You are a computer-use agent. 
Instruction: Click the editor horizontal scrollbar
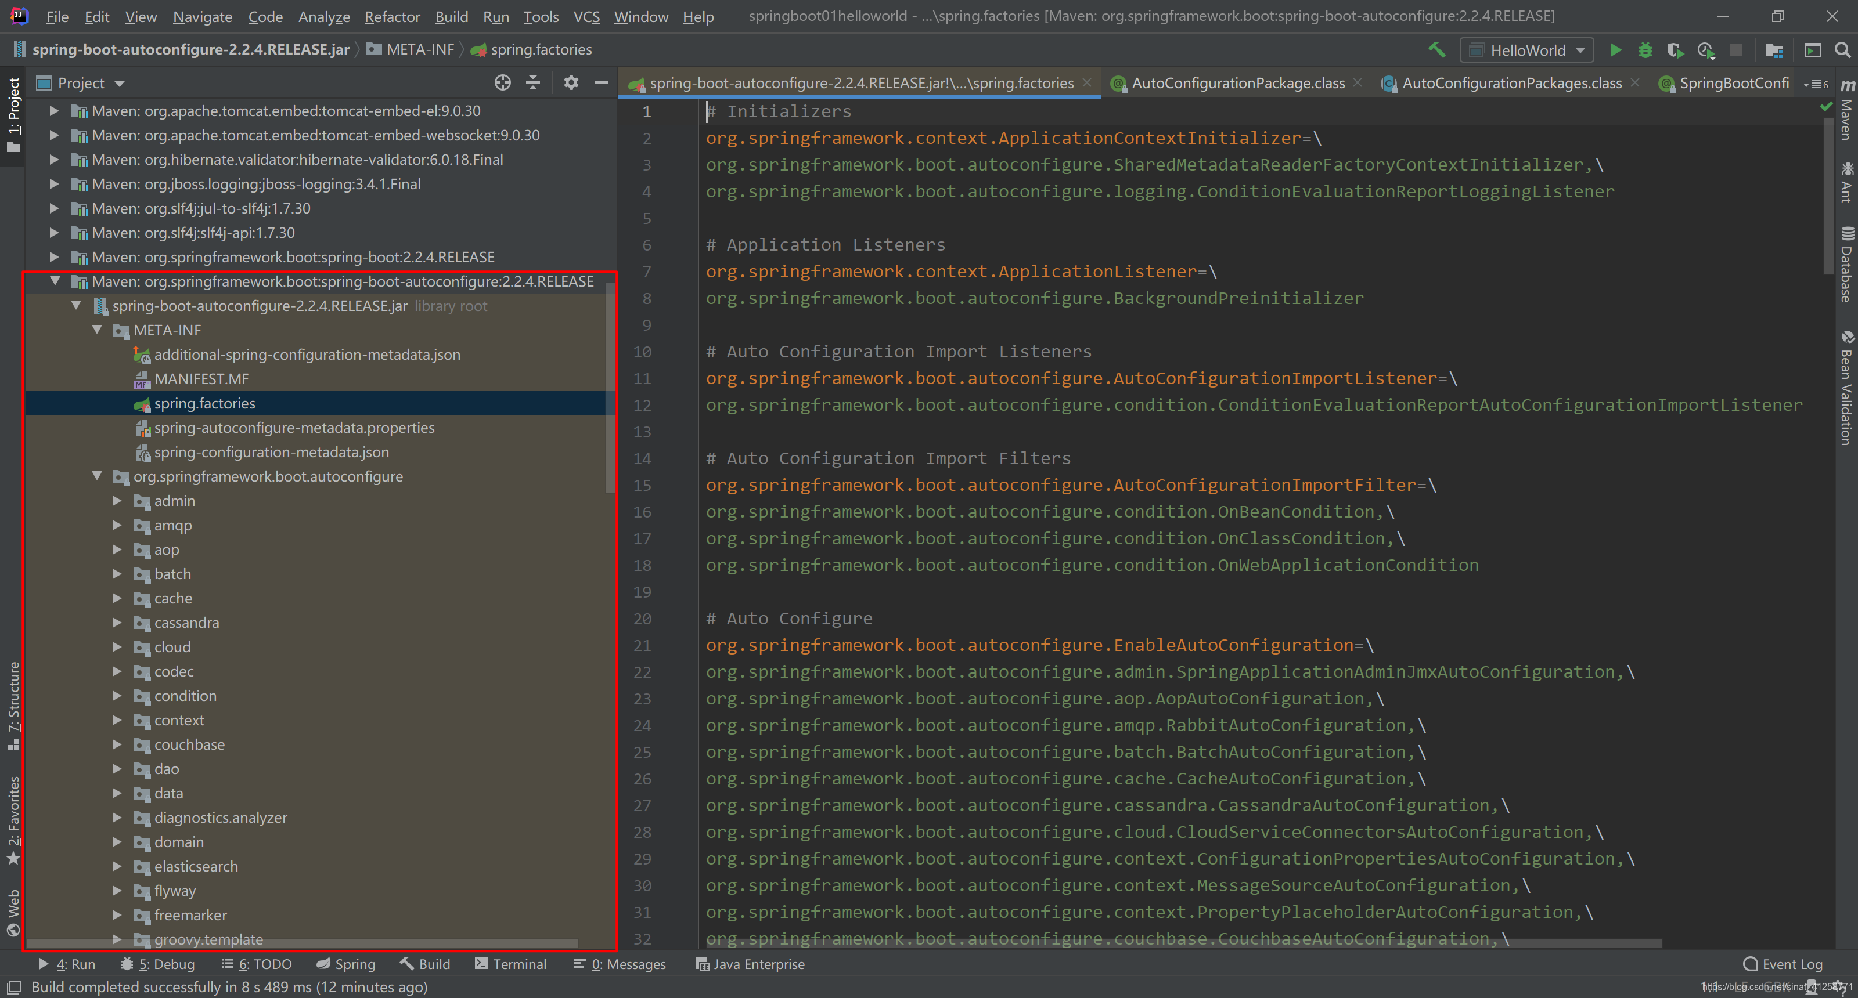[x=1183, y=942]
